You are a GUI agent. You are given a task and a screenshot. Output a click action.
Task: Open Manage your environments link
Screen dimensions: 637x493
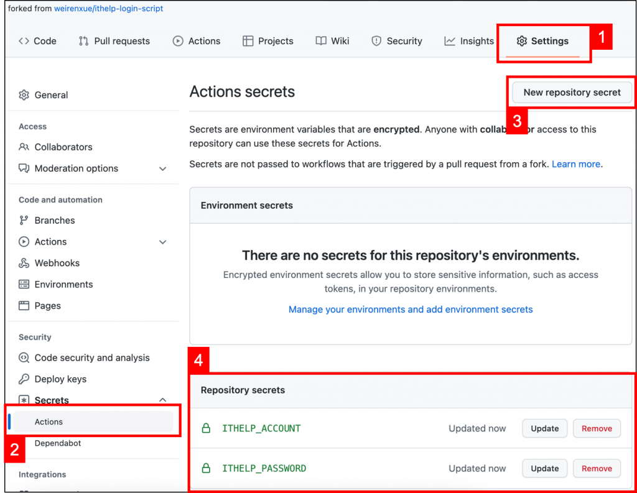411,309
